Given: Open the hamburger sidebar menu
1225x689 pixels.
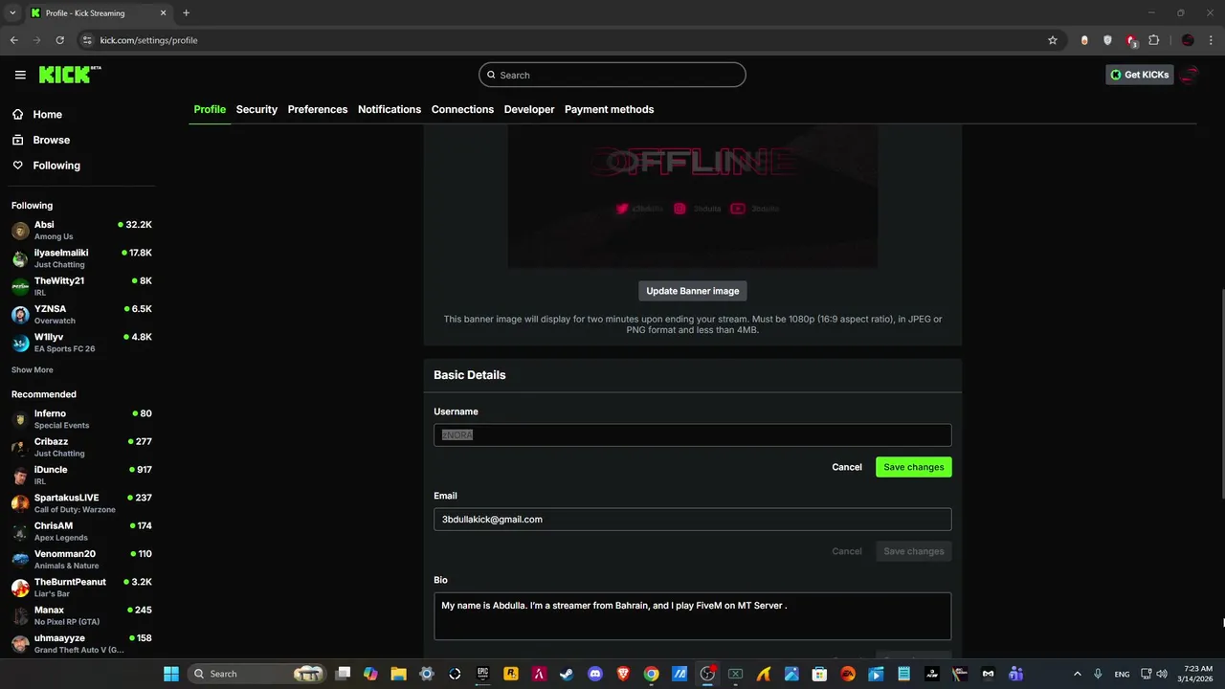Looking at the screenshot, I should point(20,75).
